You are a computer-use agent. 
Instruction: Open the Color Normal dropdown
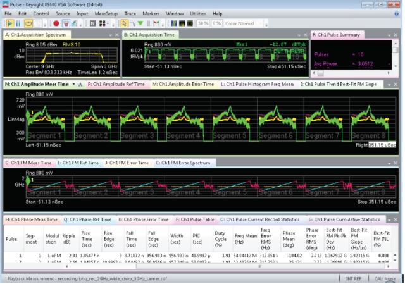click(x=243, y=23)
